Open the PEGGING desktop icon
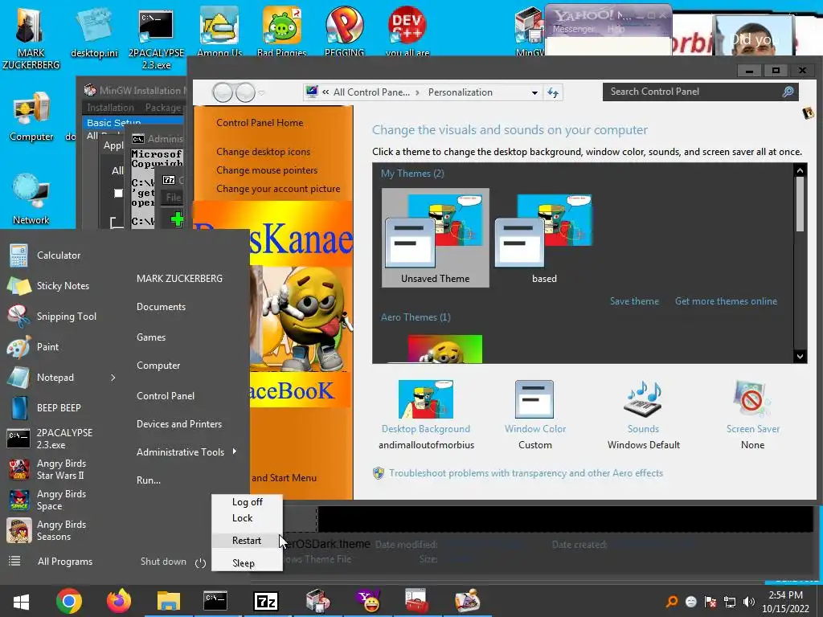 (x=344, y=31)
